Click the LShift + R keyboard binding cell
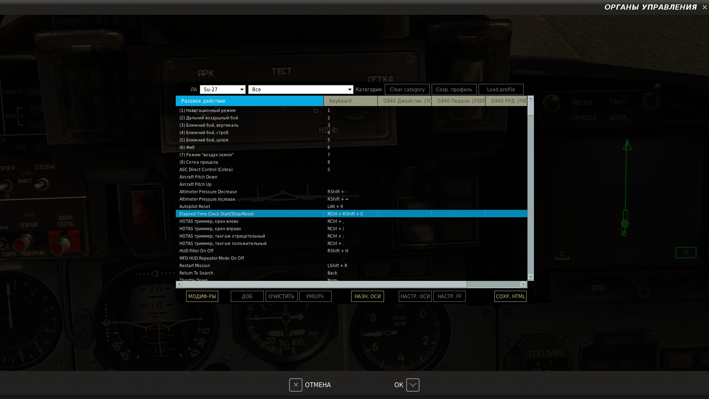The height and width of the screenshot is (399, 709). (350, 266)
